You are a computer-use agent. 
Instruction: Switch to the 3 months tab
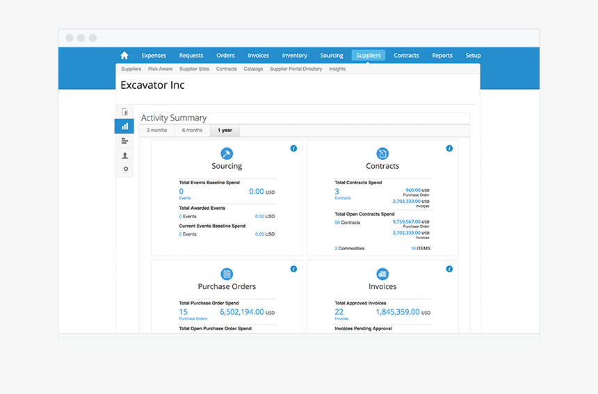pos(156,131)
